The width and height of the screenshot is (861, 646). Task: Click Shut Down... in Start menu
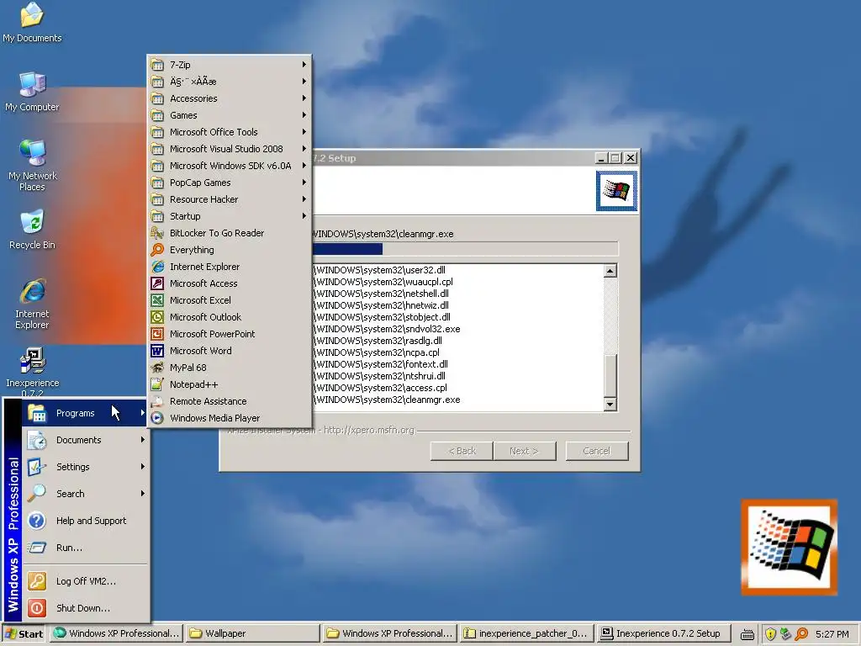(86, 608)
